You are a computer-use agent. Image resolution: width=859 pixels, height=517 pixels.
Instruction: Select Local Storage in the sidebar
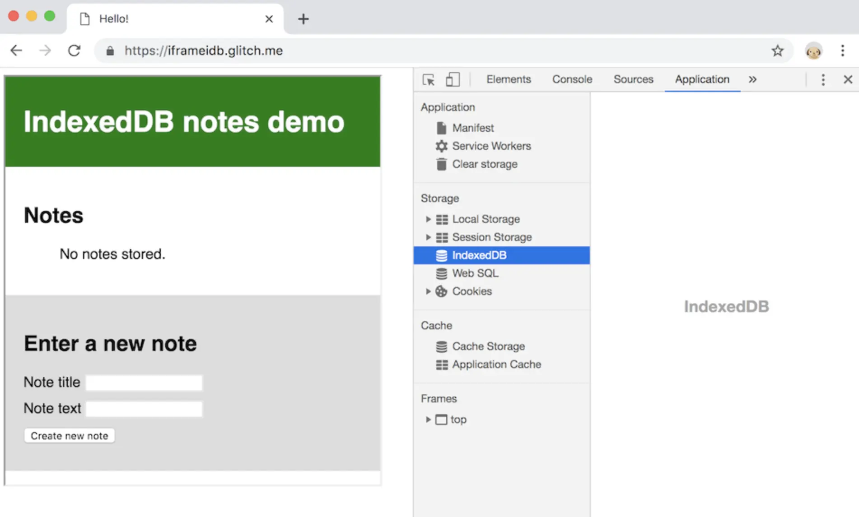(486, 219)
